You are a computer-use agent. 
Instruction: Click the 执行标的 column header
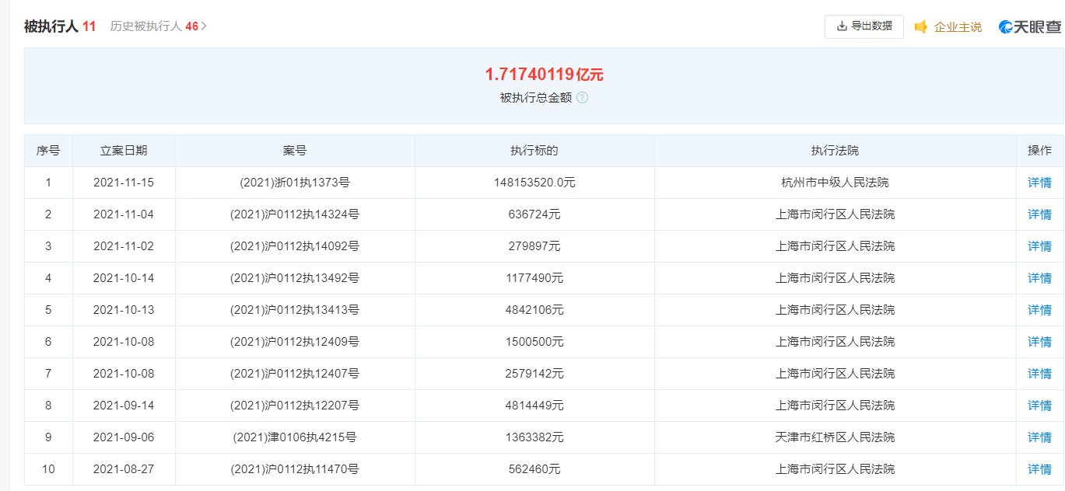coord(534,151)
